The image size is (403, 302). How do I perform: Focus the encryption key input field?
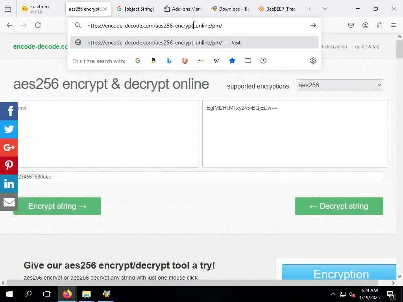(x=198, y=177)
